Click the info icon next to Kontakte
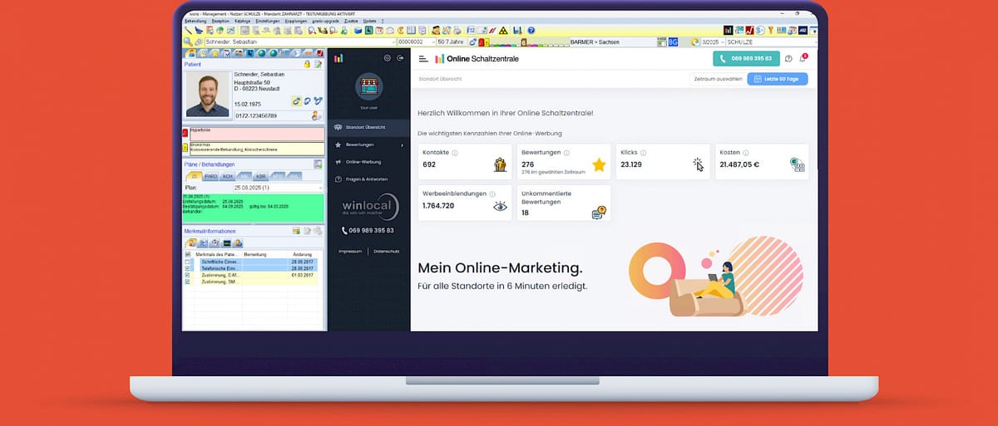This screenshot has height=426, width=998. (x=455, y=153)
